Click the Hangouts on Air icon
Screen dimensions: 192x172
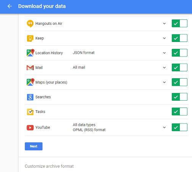(x=30, y=24)
